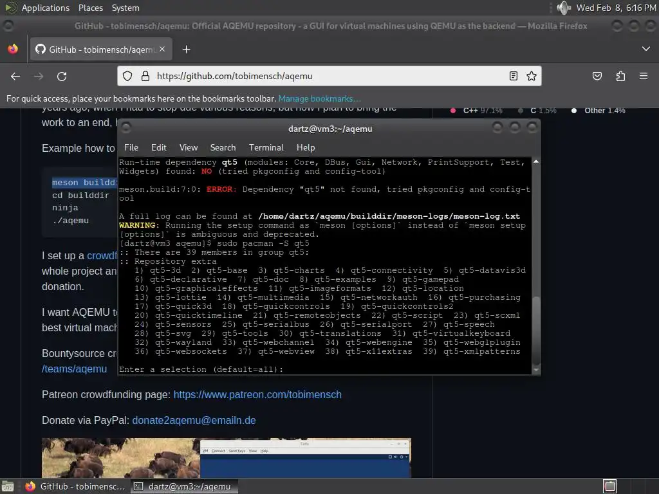Click the Firefox back arrow
This screenshot has width=659, height=494.
(x=15, y=77)
